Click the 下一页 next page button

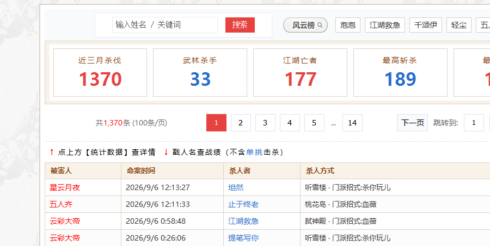pos(413,123)
